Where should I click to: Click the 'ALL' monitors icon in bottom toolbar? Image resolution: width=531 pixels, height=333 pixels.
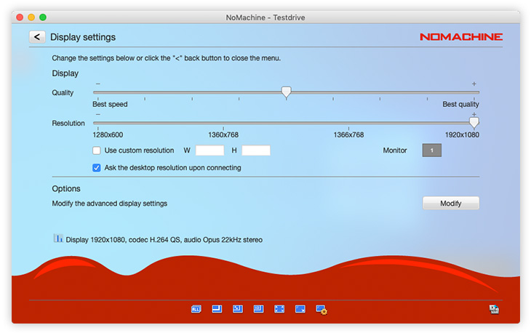(196, 309)
